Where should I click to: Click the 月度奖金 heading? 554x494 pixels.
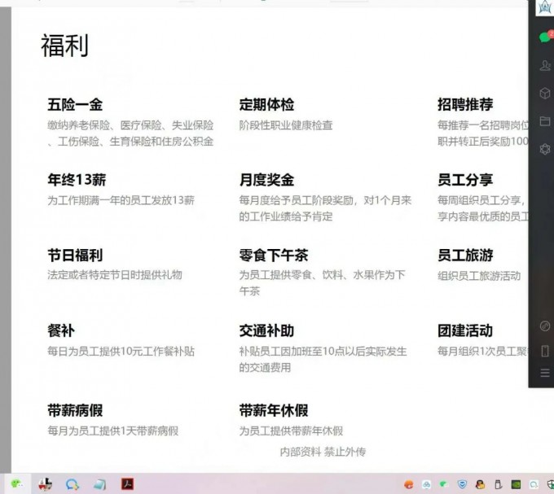(x=266, y=180)
